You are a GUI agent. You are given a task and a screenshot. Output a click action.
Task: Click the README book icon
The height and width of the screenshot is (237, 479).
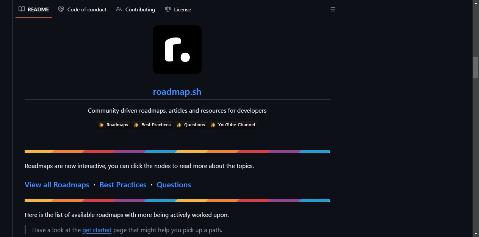[22, 9]
